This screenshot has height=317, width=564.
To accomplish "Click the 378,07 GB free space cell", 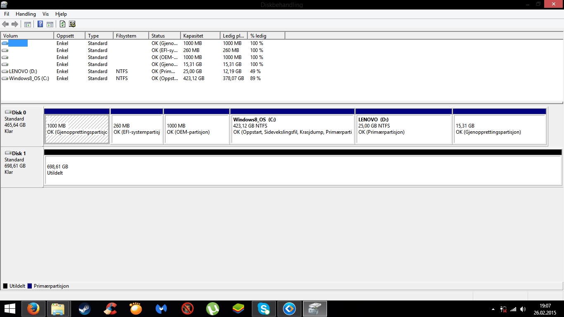I will [x=233, y=78].
